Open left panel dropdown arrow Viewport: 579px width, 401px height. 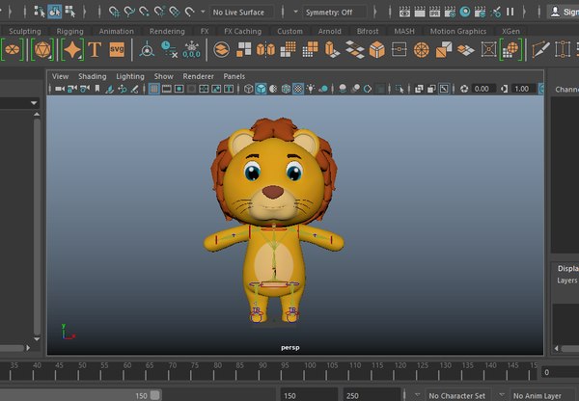pos(34,103)
